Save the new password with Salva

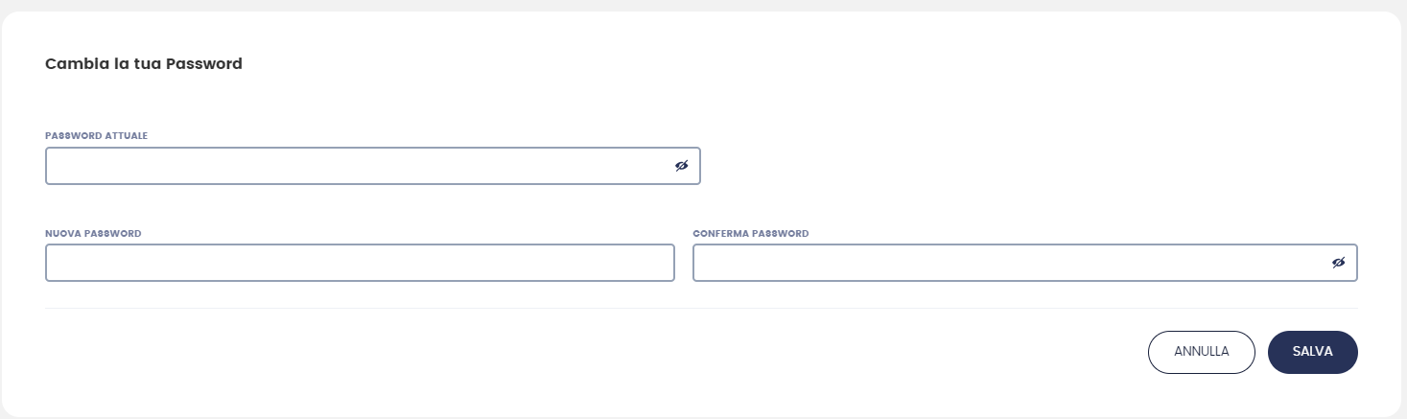(x=1312, y=352)
